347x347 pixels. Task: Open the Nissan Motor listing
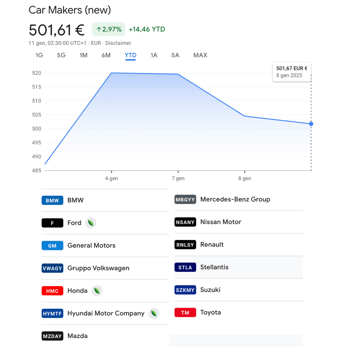[239, 222]
